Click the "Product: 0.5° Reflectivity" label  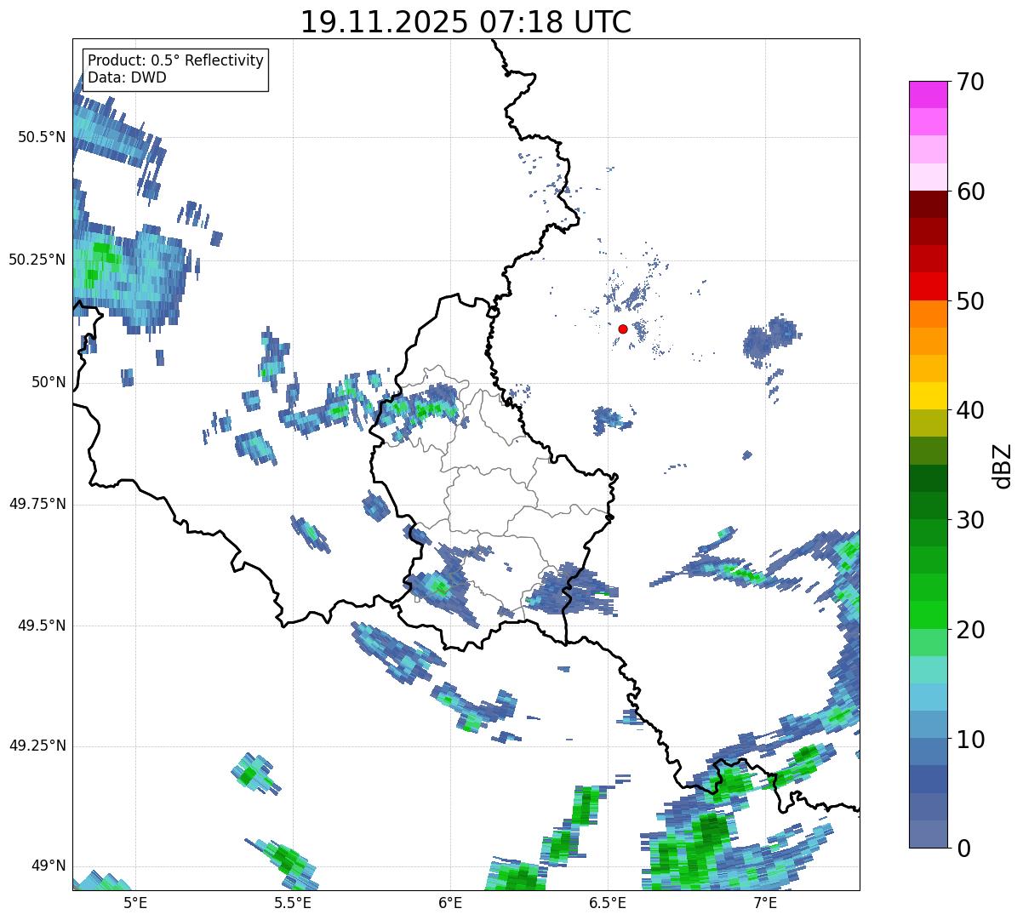[x=176, y=60]
